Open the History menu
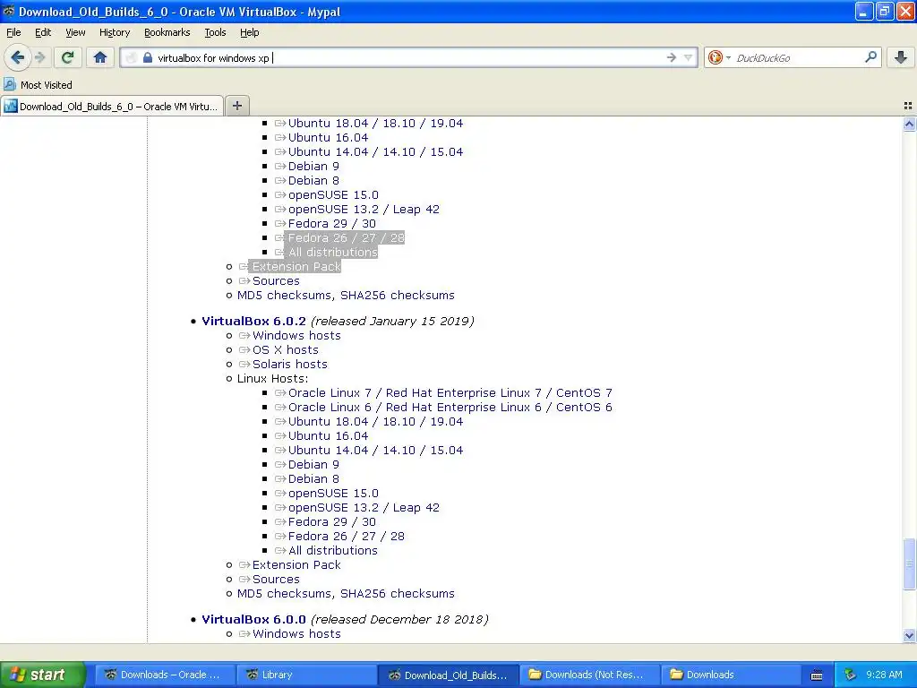 [114, 32]
